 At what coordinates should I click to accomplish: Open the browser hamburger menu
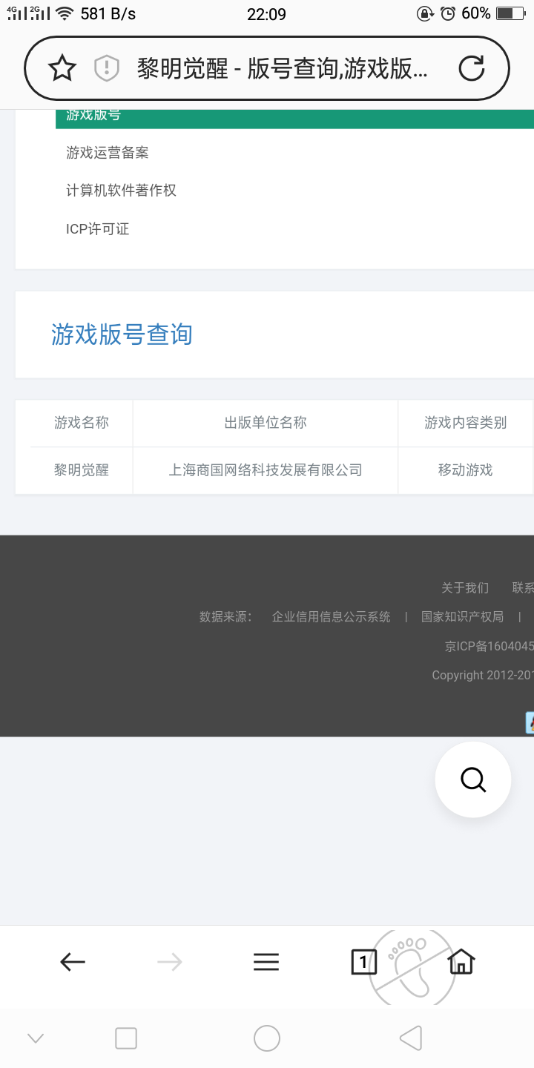(x=266, y=963)
